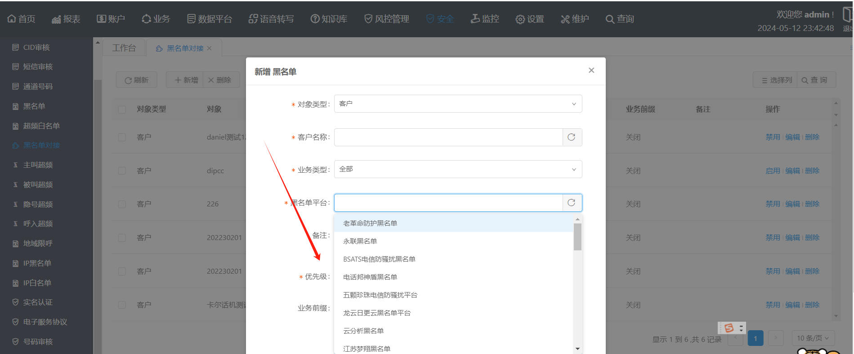This screenshot has height=354, width=854.
Task: Check the row checkbox for dipcc
Action: pyautogui.click(x=122, y=171)
